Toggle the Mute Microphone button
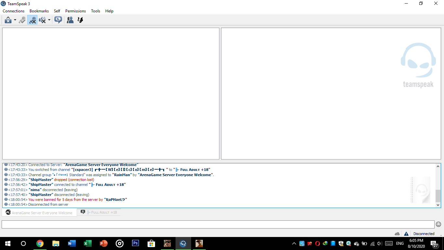The image size is (444, 250). click(32, 20)
